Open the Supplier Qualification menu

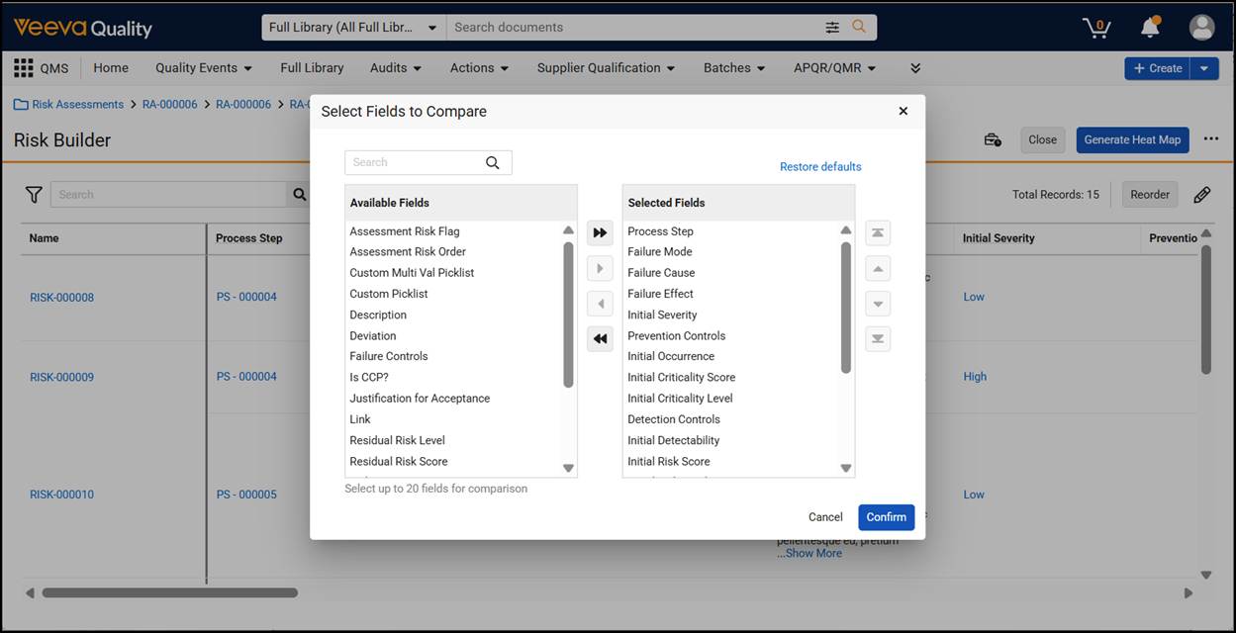coord(607,68)
